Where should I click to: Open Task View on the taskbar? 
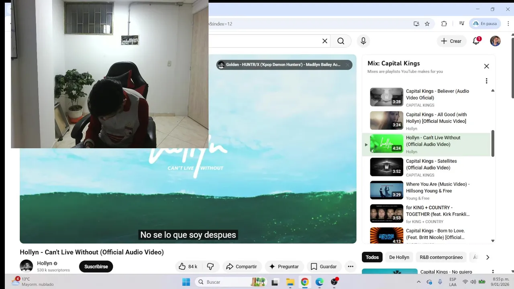[x=275, y=282]
